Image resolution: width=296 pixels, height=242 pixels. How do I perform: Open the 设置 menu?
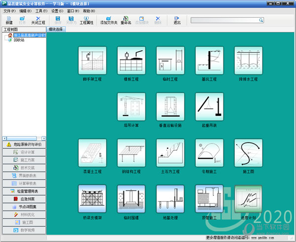pyautogui.click(x=57, y=11)
